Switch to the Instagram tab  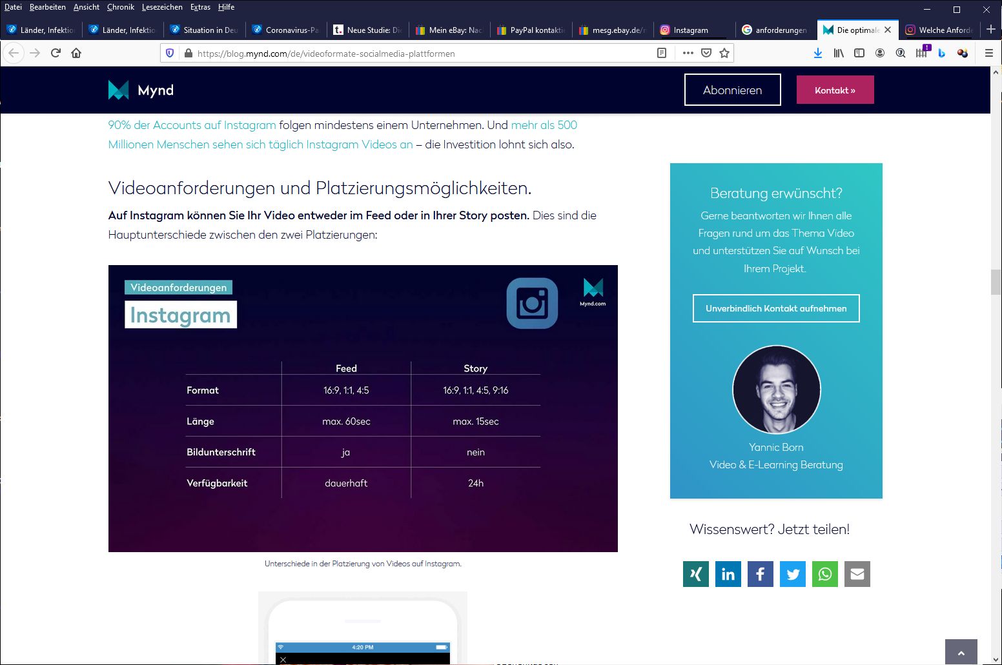click(690, 30)
